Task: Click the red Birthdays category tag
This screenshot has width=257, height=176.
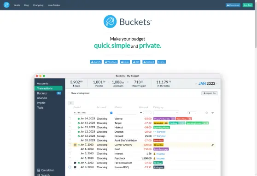Action: pyautogui.click(x=158, y=141)
